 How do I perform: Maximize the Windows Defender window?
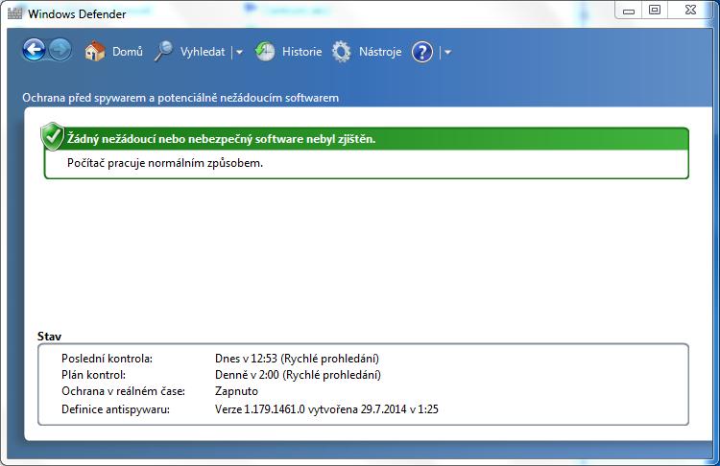[655, 10]
